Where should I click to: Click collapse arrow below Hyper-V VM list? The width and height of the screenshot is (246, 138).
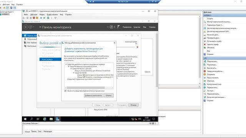tap(199, 87)
